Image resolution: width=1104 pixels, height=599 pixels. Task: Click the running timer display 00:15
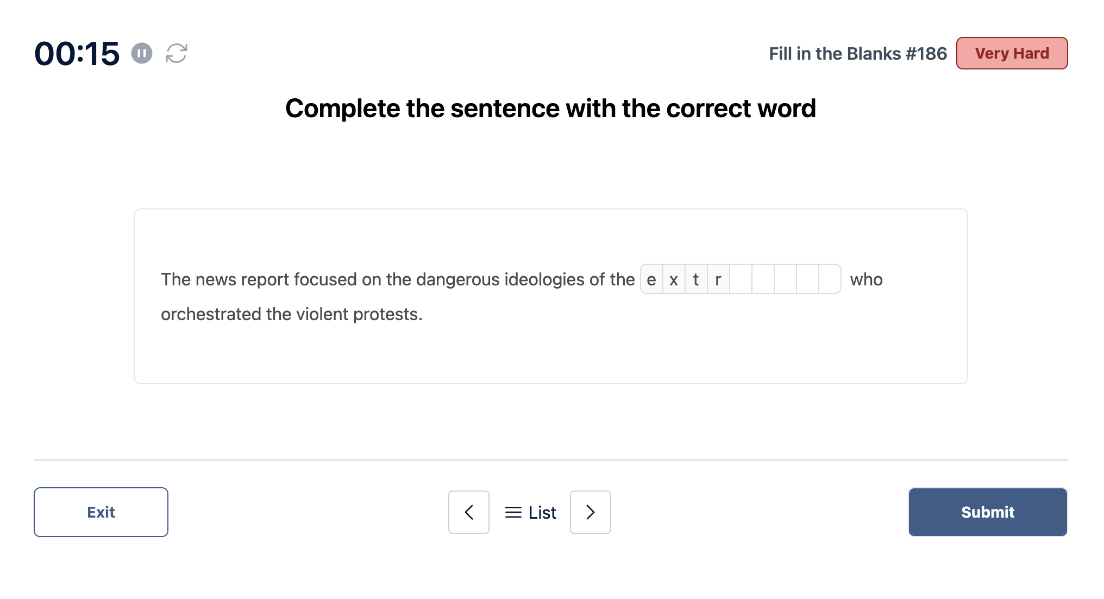pos(77,53)
